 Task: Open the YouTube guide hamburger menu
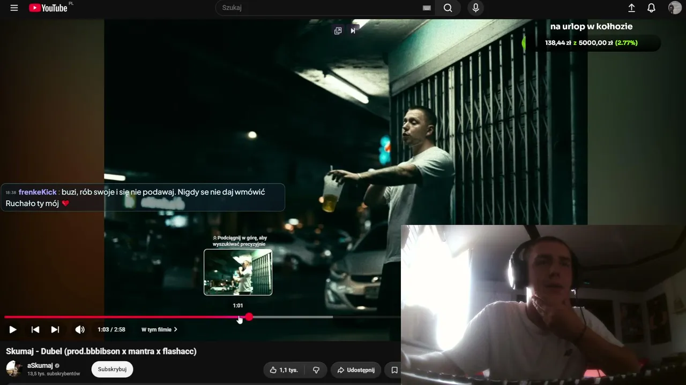[14, 8]
